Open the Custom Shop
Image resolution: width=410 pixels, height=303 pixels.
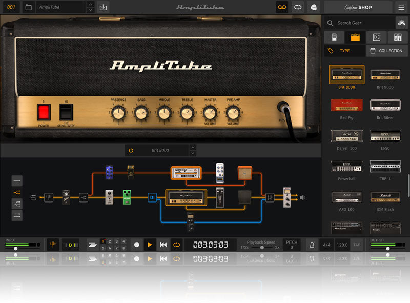point(358,7)
